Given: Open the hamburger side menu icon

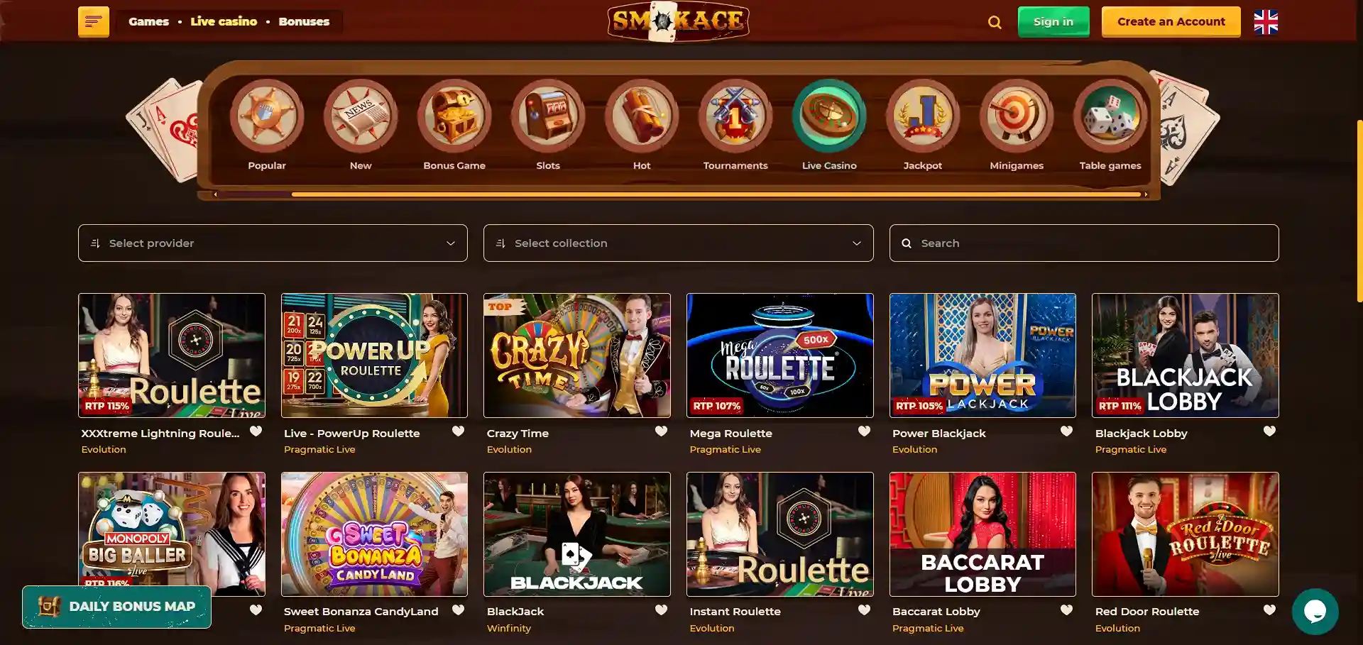Looking at the screenshot, I should [94, 21].
